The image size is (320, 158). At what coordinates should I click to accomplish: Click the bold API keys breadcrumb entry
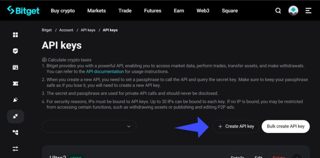tap(110, 30)
